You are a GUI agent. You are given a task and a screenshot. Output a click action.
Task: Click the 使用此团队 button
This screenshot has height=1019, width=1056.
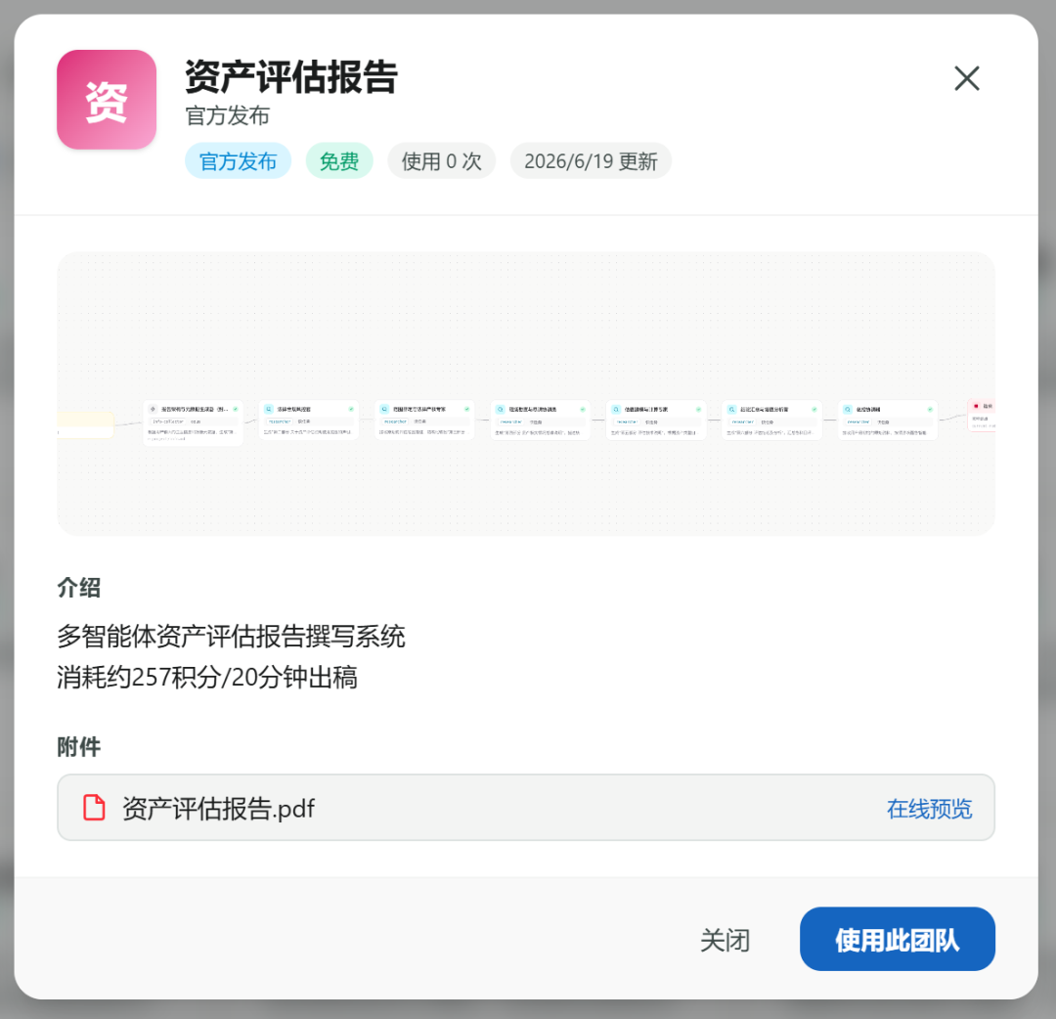point(897,940)
